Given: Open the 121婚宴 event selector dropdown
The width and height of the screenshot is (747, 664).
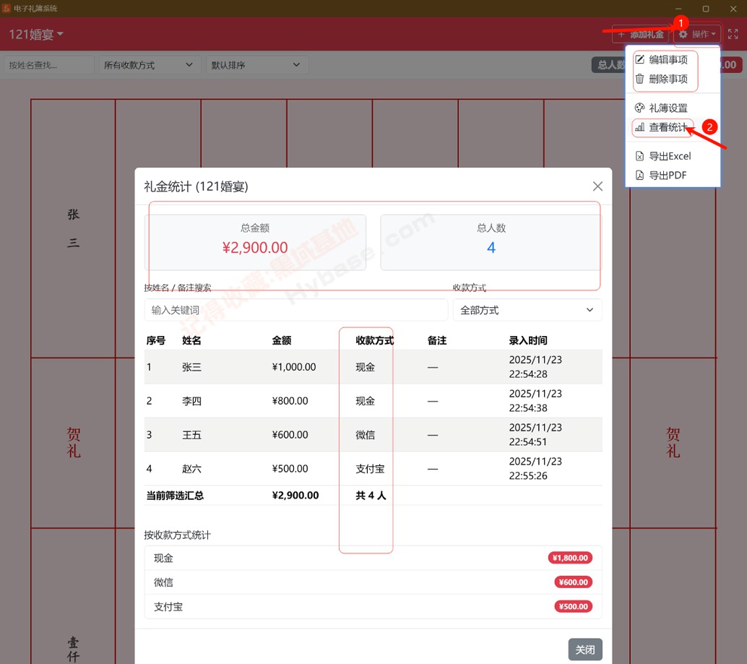Looking at the screenshot, I should [x=34, y=34].
